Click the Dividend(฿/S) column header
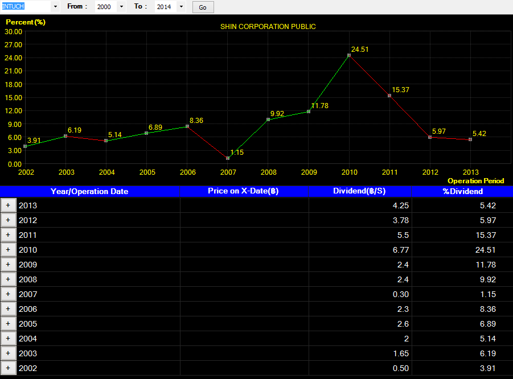The width and height of the screenshot is (513, 379). [360, 191]
